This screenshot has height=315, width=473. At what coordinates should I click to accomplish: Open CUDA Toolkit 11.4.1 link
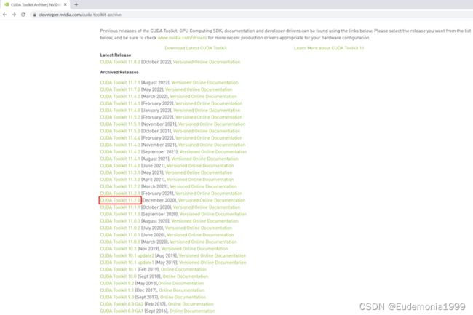[120, 159]
